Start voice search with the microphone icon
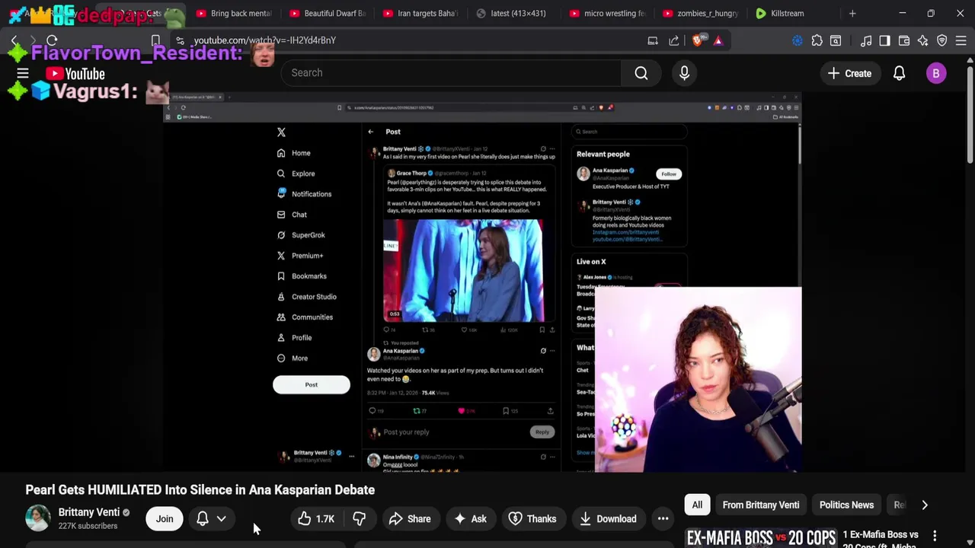Viewport: 975px width, 548px height. (x=684, y=73)
